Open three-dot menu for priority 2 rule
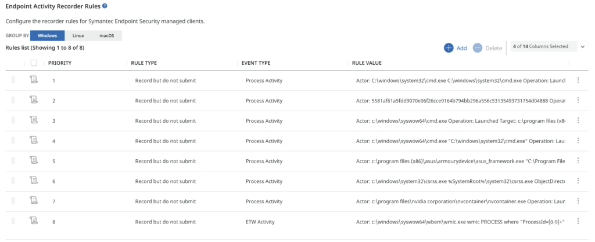The width and height of the screenshot is (595, 242). 578,100
